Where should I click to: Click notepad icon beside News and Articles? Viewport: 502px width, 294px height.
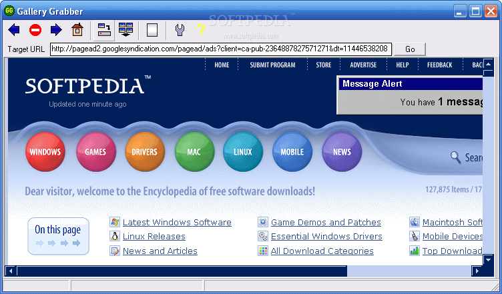pos(115,251)
